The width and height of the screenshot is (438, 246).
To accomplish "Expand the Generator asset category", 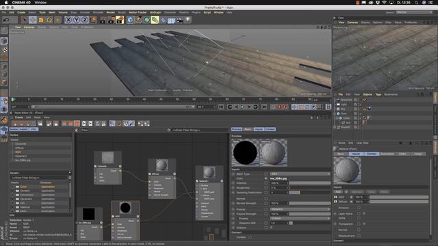I will point(13,199).
